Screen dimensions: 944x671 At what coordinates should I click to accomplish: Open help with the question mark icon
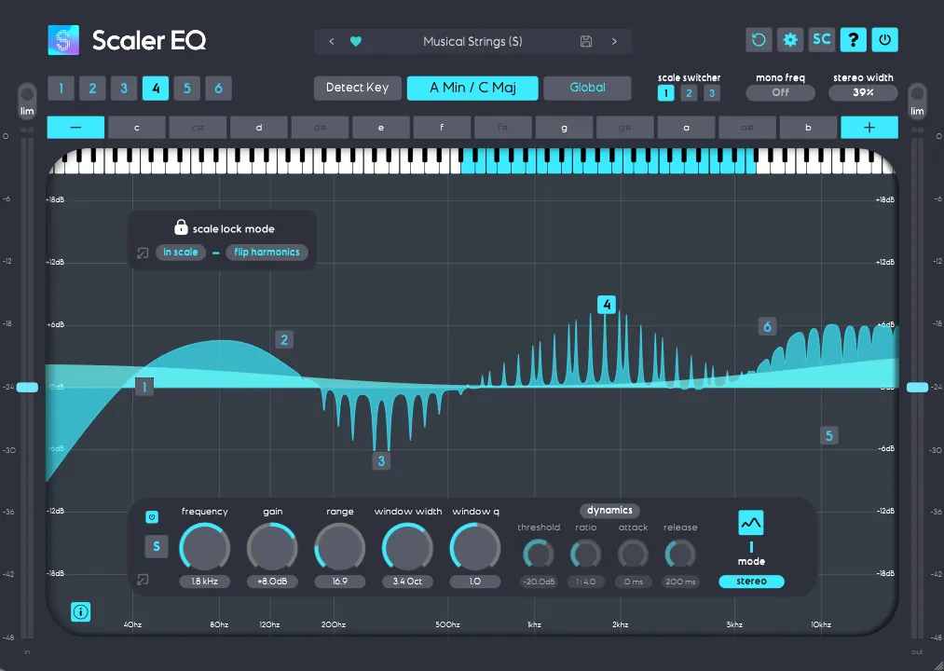pos(853,40)
